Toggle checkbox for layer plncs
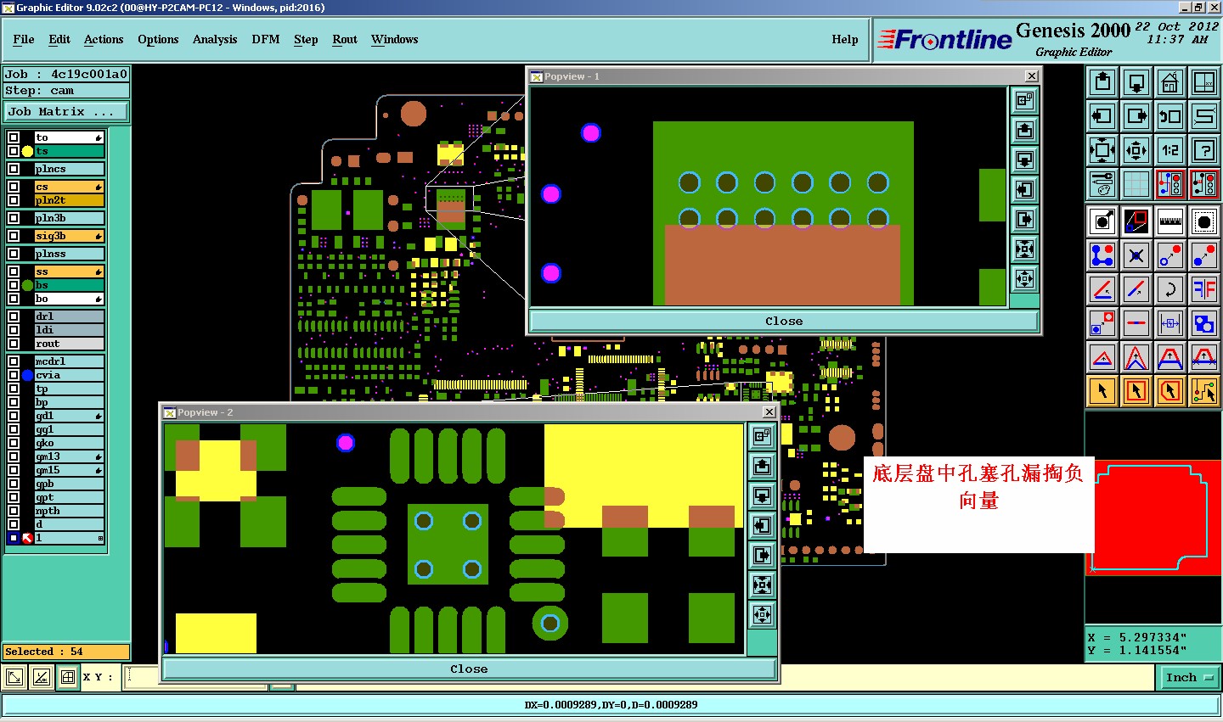 (14, 169)
